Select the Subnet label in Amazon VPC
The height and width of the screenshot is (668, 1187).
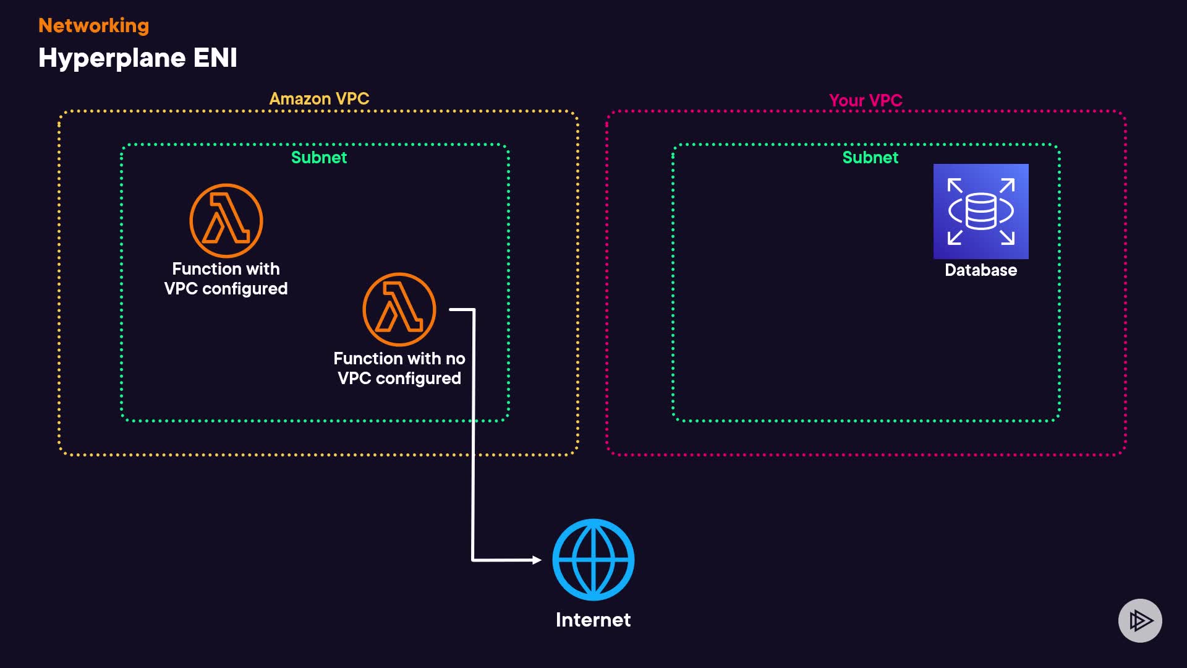318,158
